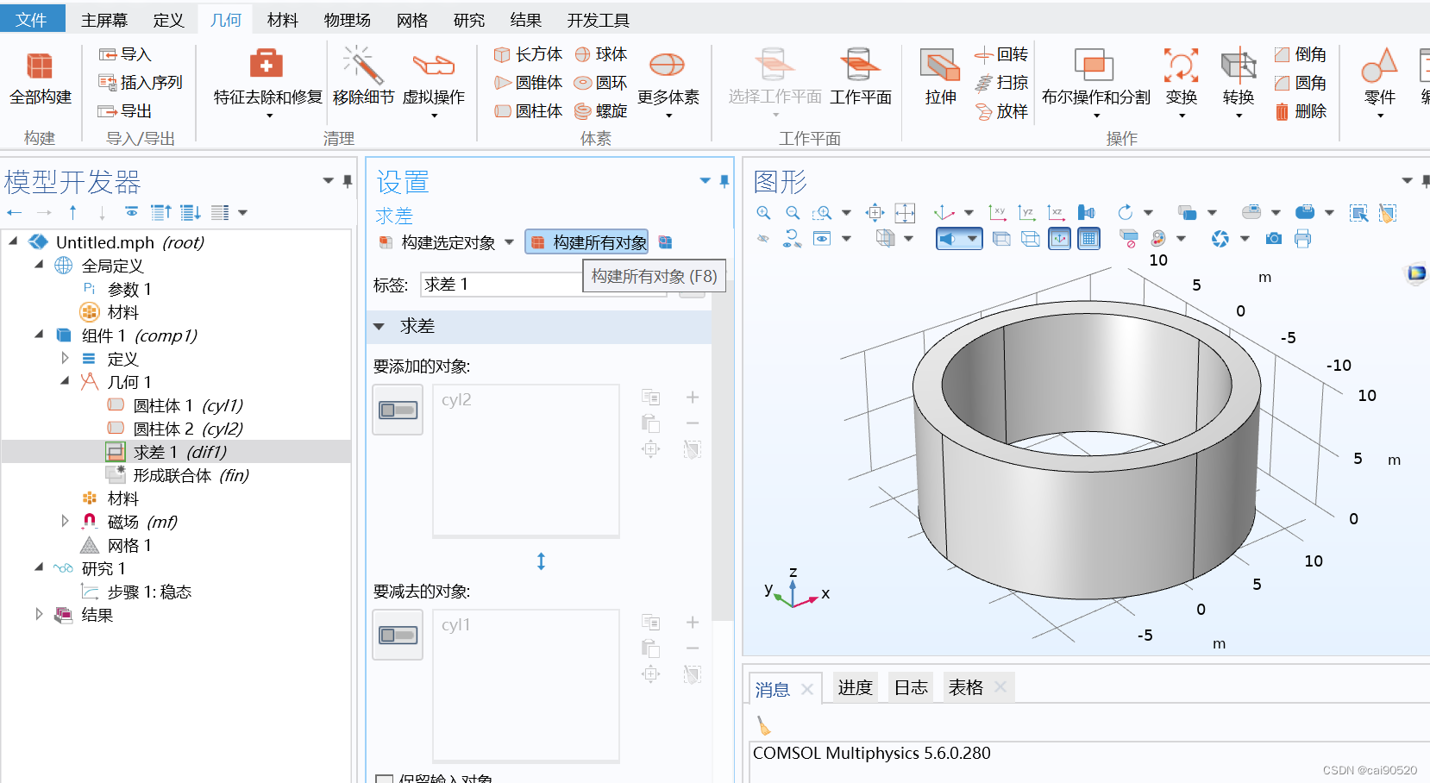Use Zoom In tool in graphics toolbar
Screen dimensions: 1430x783
pos(763,212)
